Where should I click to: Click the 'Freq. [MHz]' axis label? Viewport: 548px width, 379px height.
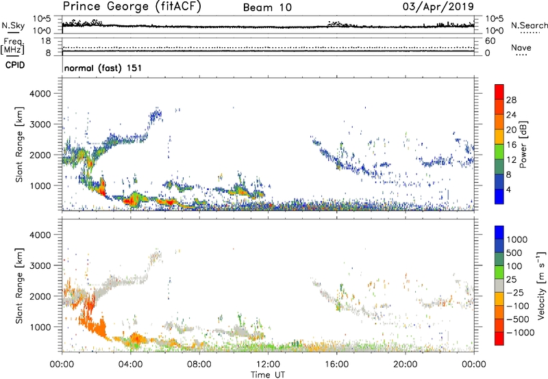13,46
